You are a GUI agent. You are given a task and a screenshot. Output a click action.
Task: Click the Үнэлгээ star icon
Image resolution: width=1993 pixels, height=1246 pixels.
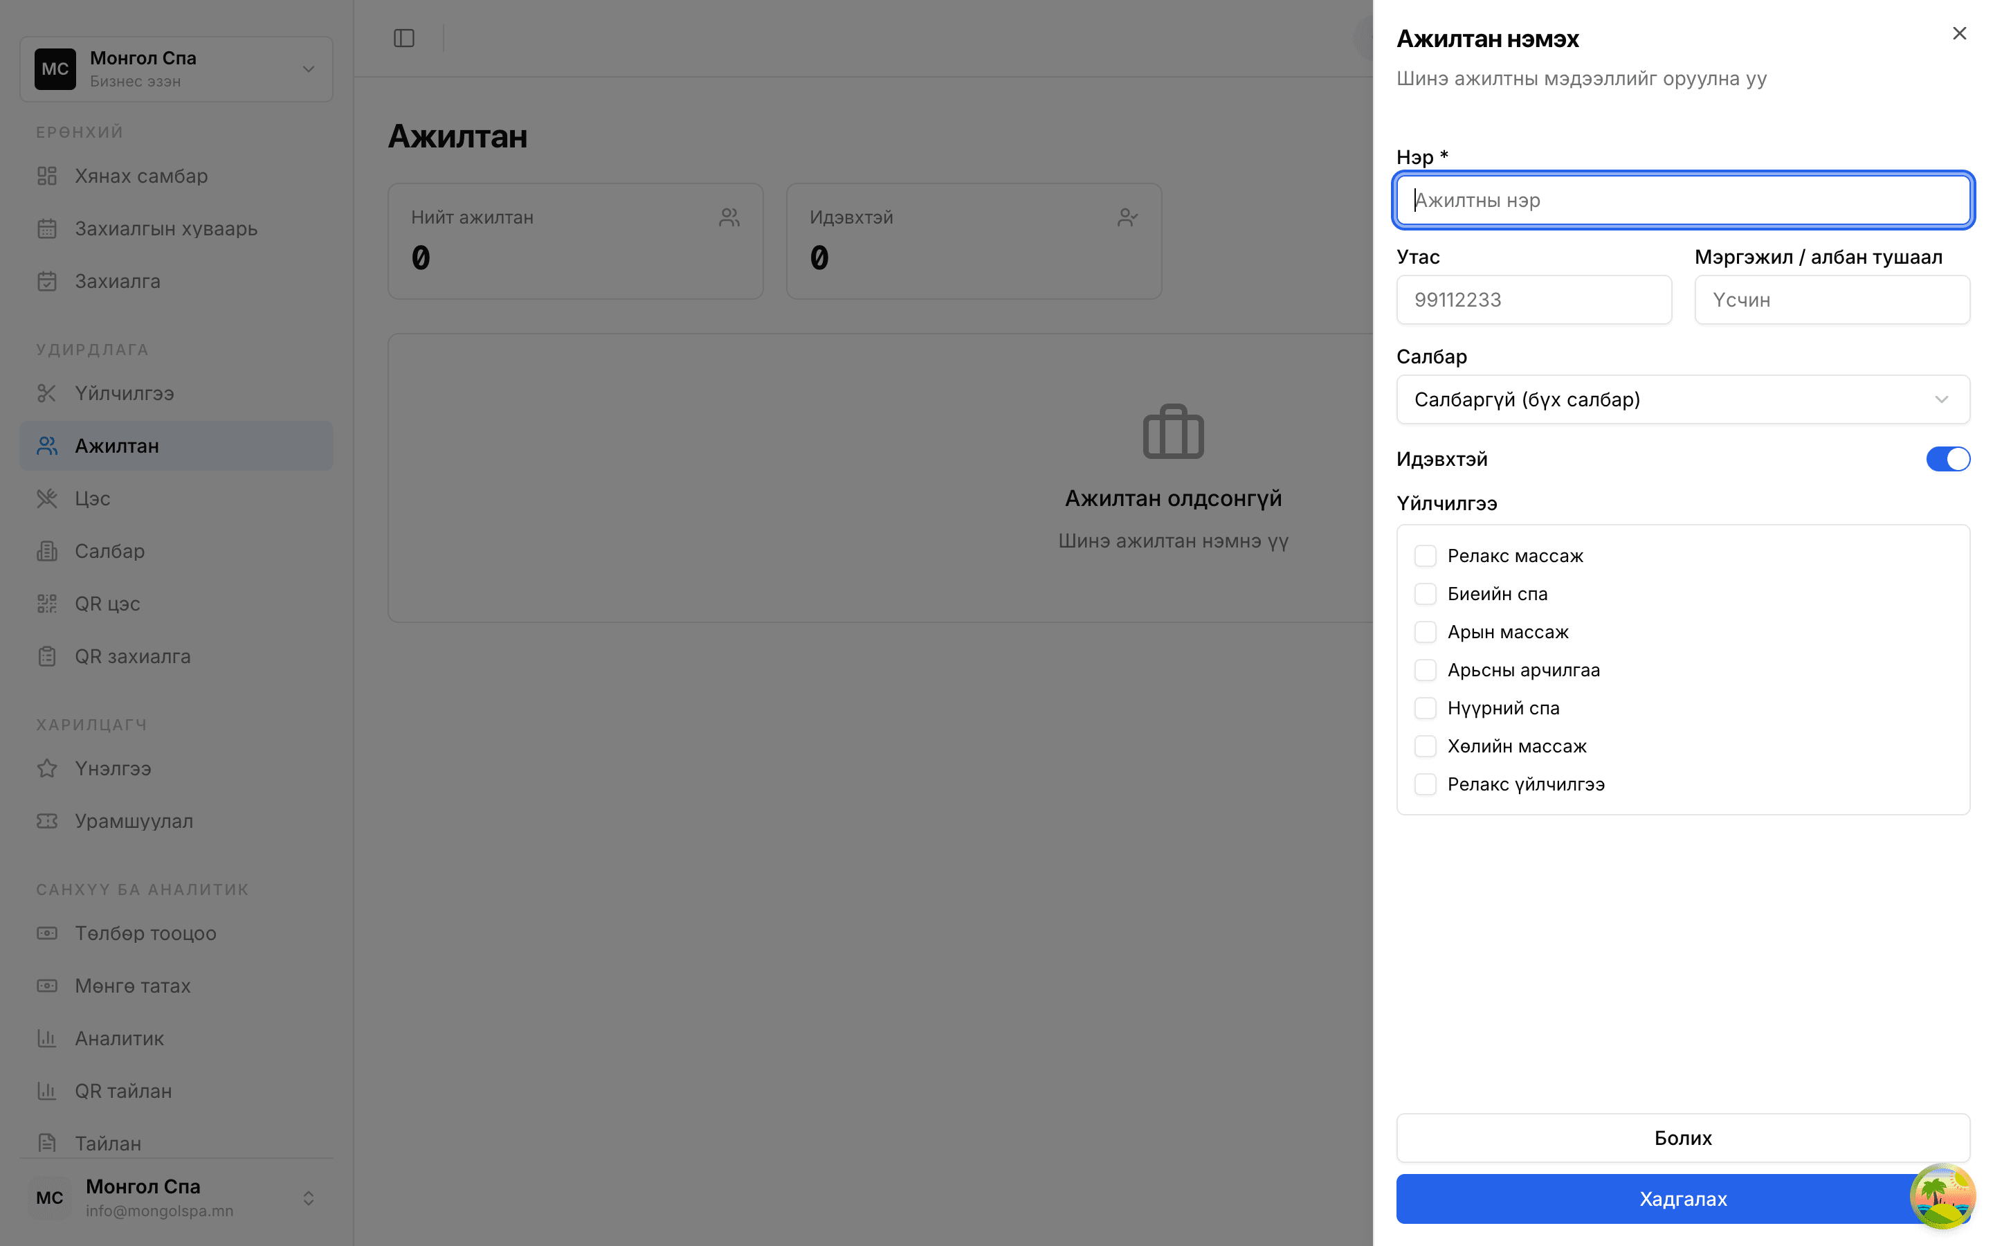coord(47,768)
